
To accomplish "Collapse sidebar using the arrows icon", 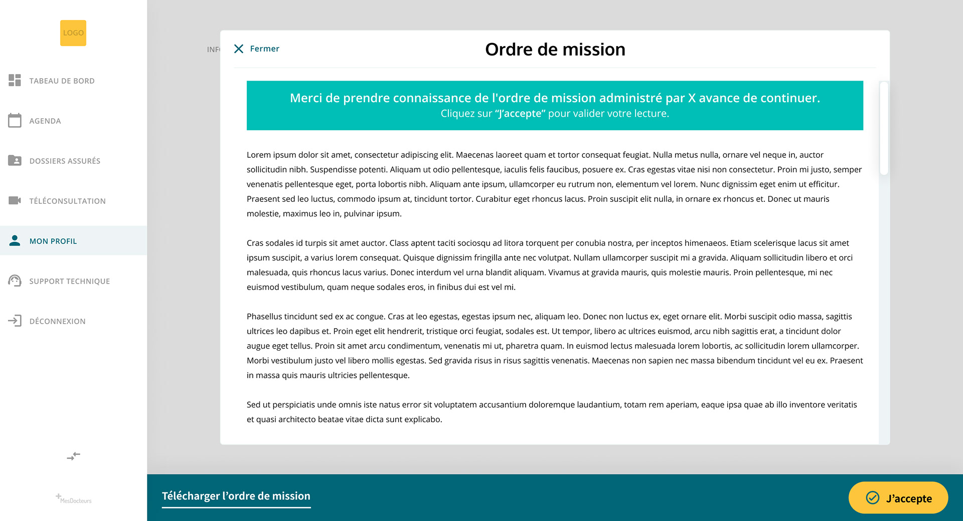I will (73, 456).
